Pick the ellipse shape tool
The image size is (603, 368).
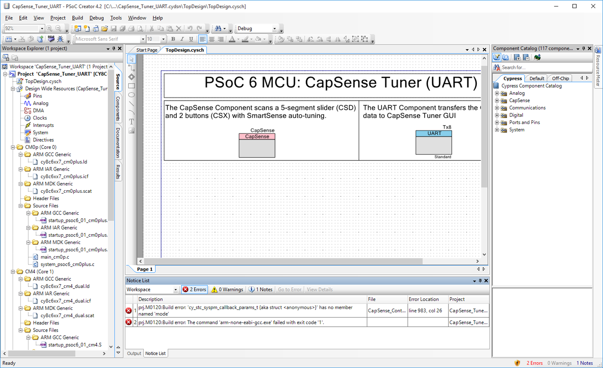click(x=132, y=95)
